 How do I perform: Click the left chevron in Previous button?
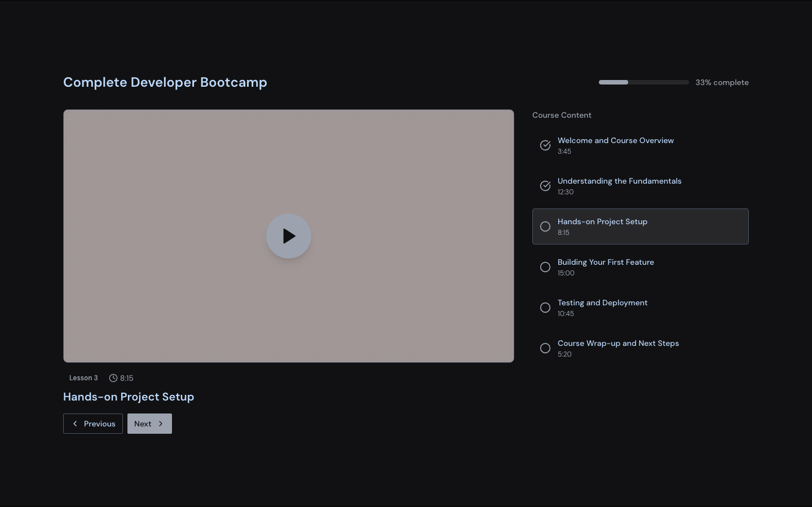pyautogui.click(x=75, y=424)
